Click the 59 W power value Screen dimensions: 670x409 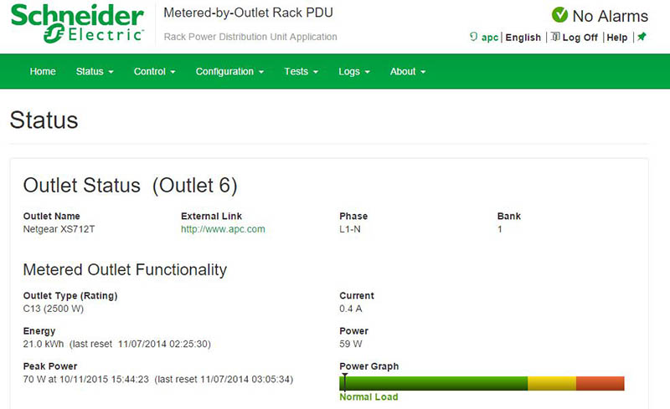pyautogui.click(x=351, y=344)
